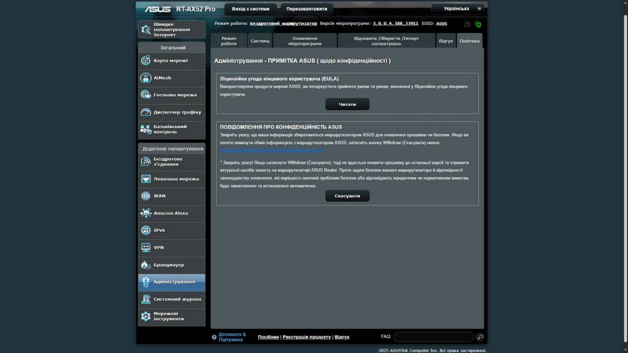
Task: Open AiMesh icon in sidebar
Action: coord(146,78)
